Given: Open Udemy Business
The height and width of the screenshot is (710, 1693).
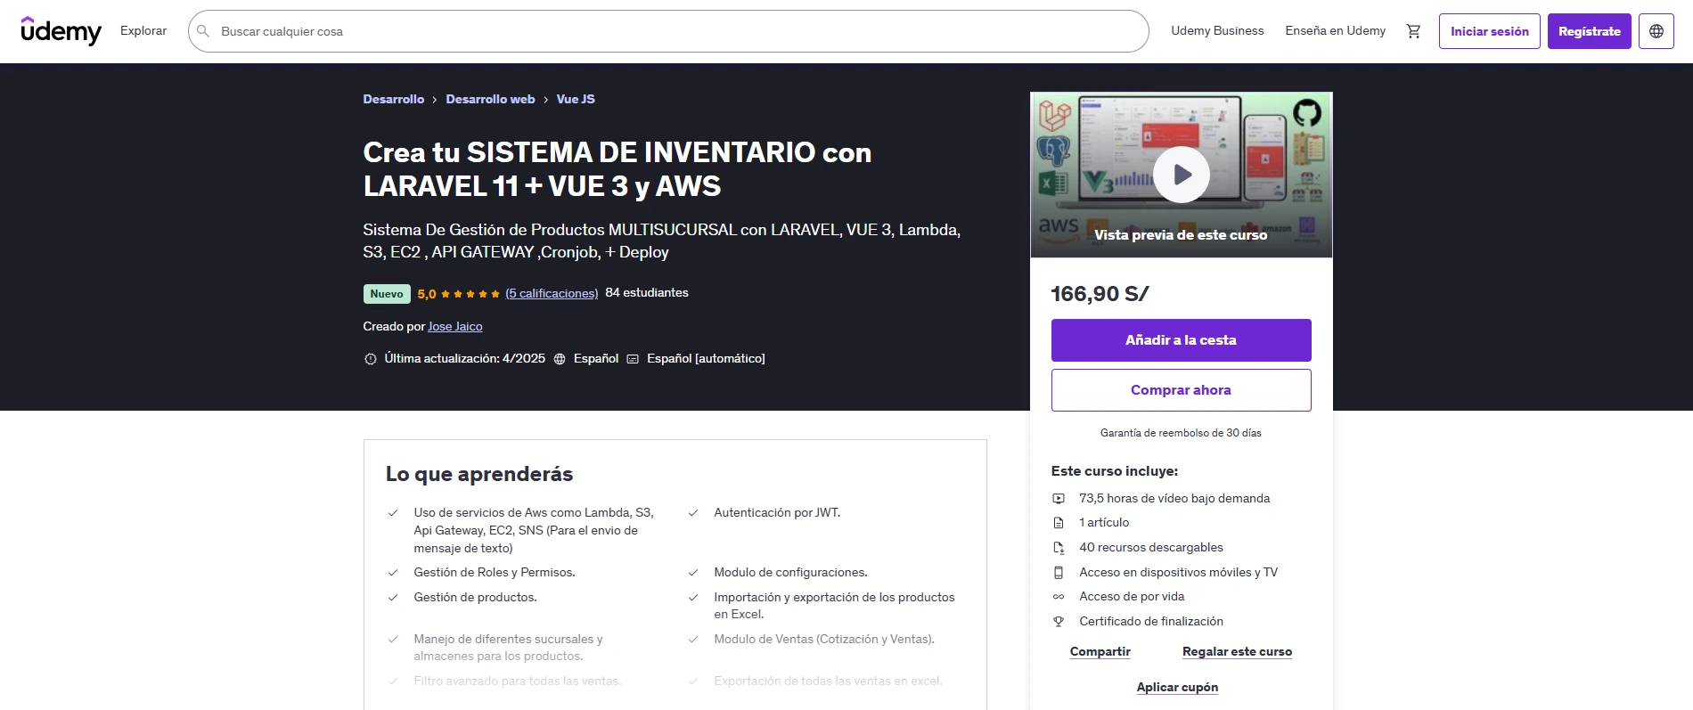Looking at the screenshot, I should [x=1217, y=31].
